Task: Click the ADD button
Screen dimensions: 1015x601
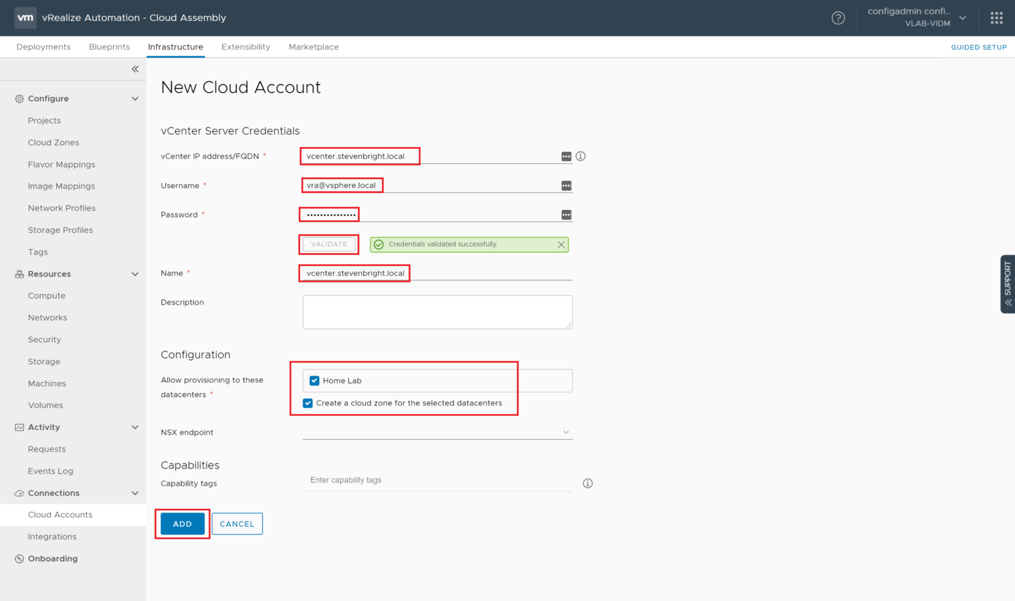Action: (x=182, y=524)
